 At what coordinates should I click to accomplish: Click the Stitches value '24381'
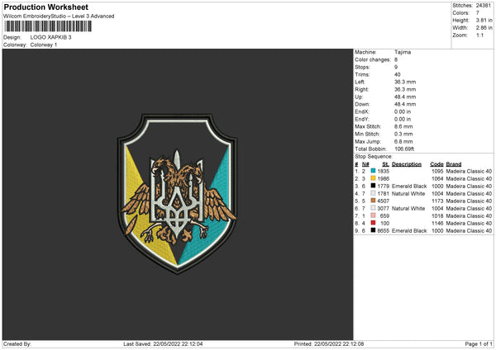(x=484, y=6)
